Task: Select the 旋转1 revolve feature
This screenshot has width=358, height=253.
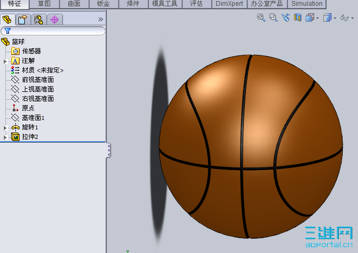Action: tap(30, 127)
